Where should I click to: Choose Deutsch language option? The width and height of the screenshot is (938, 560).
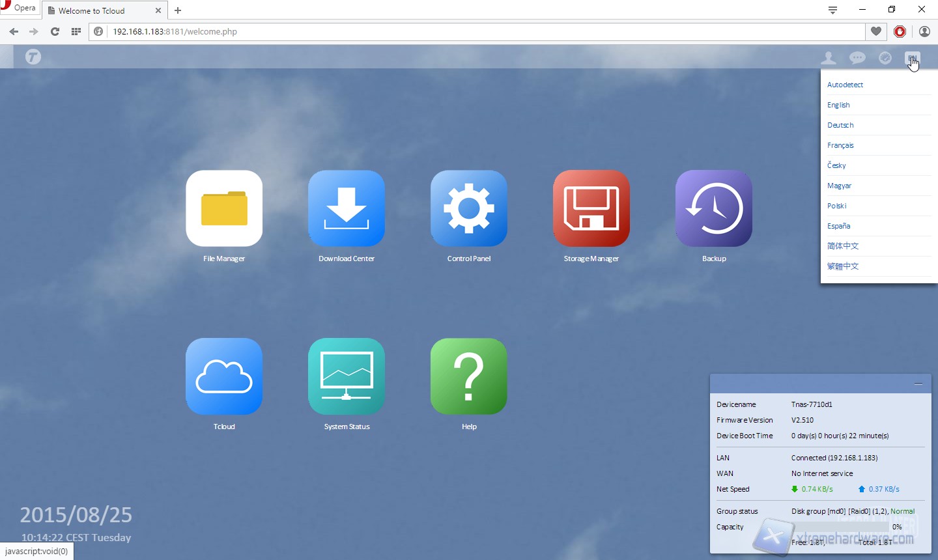tap(840, 125)
